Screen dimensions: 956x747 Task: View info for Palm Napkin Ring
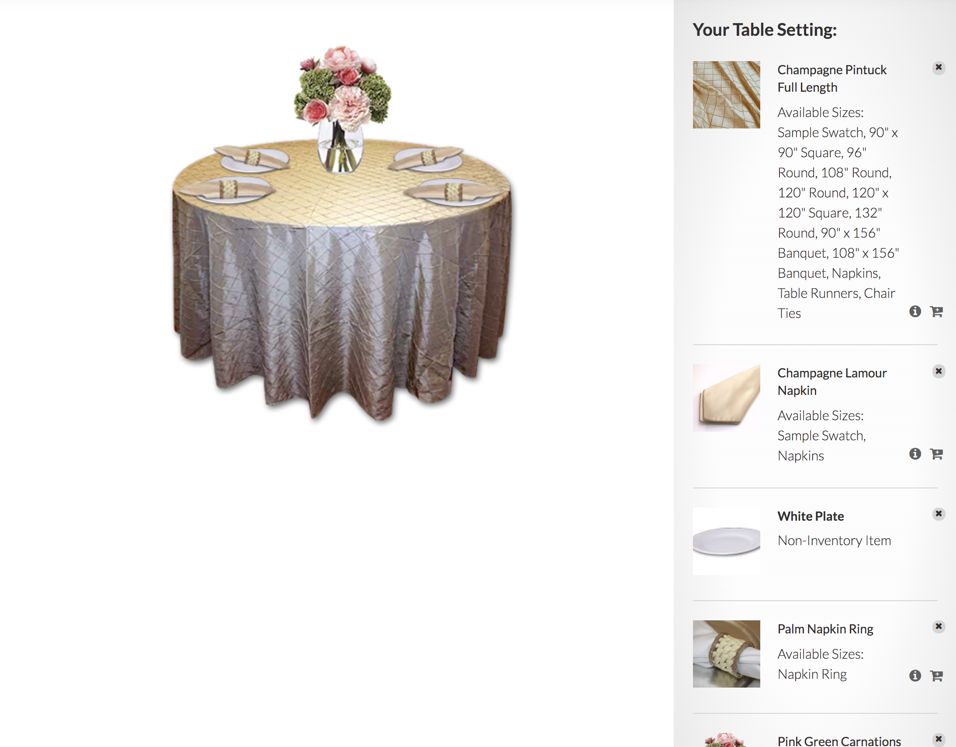click(915, 675)
